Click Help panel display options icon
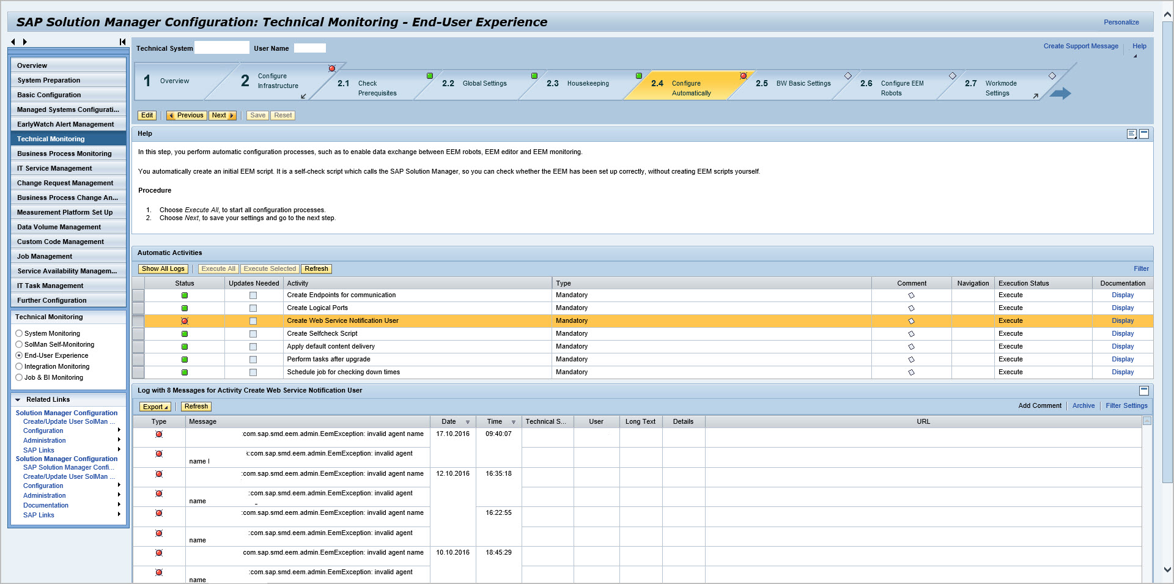The image size is (1174, 584). coord(1132,133)
